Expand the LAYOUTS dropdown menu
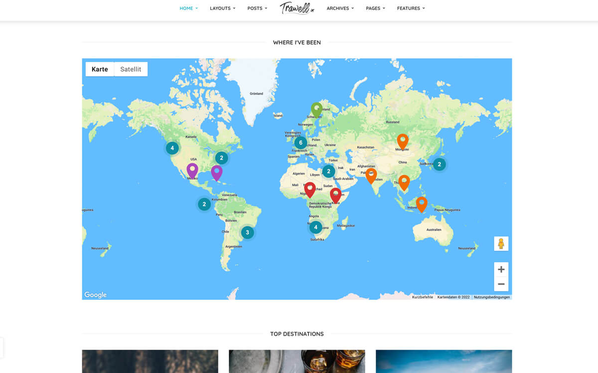This screenshot has width=598, height=373. tap(222, 8)
